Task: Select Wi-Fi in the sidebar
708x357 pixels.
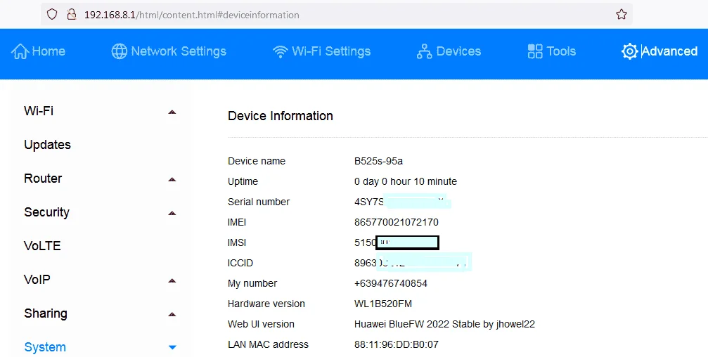Action: coord(39,111)
